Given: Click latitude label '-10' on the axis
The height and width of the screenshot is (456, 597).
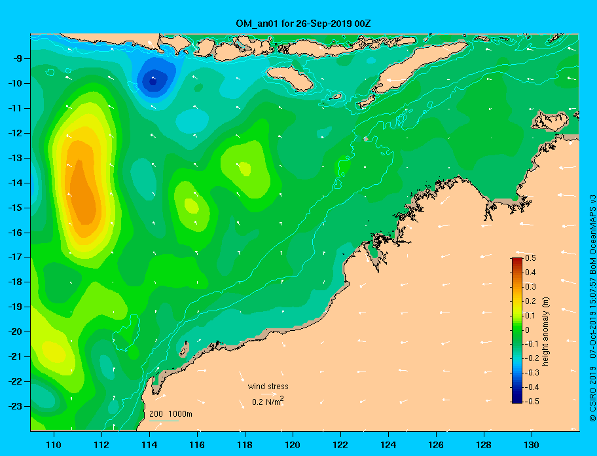Looking at the screenshot, I should (x=15, y=83).
